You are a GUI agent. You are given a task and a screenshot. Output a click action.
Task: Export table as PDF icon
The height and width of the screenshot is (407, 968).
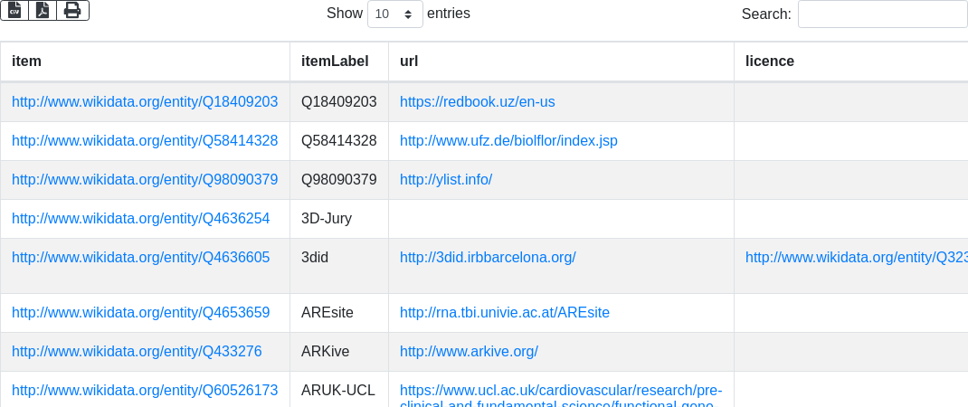tap(43, 11)
